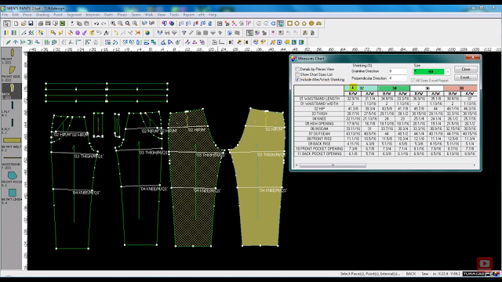Click the Grainline Direction input field

coord(398,71)
